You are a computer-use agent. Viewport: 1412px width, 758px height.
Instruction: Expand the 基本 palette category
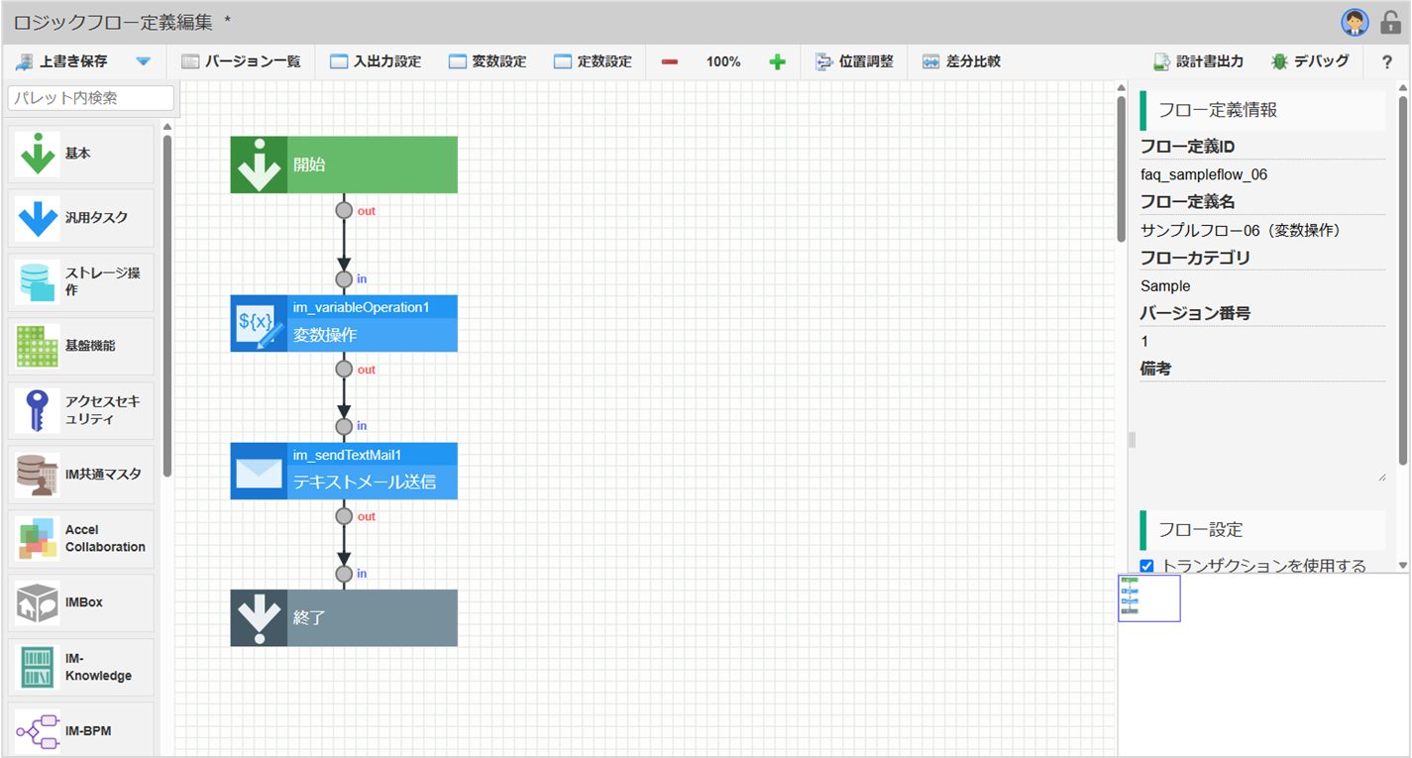(81, 154)
